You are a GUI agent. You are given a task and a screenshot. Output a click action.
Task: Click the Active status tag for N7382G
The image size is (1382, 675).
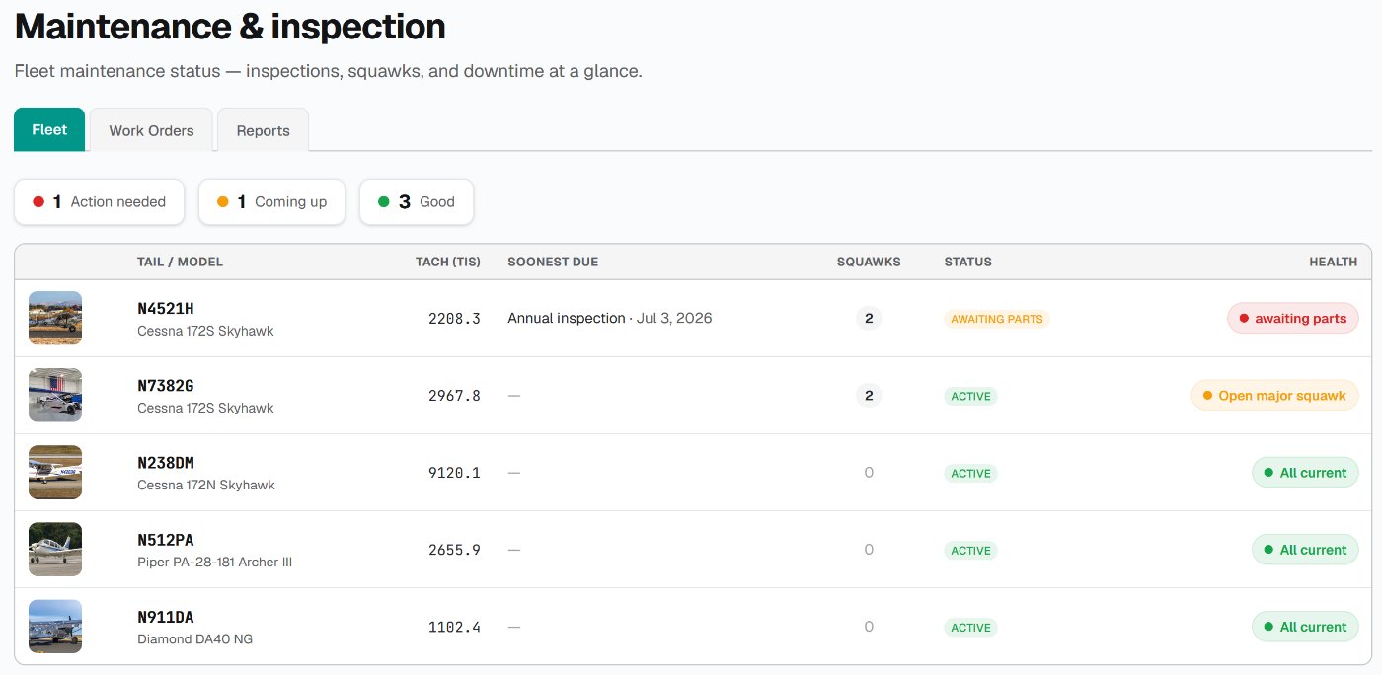971,396
